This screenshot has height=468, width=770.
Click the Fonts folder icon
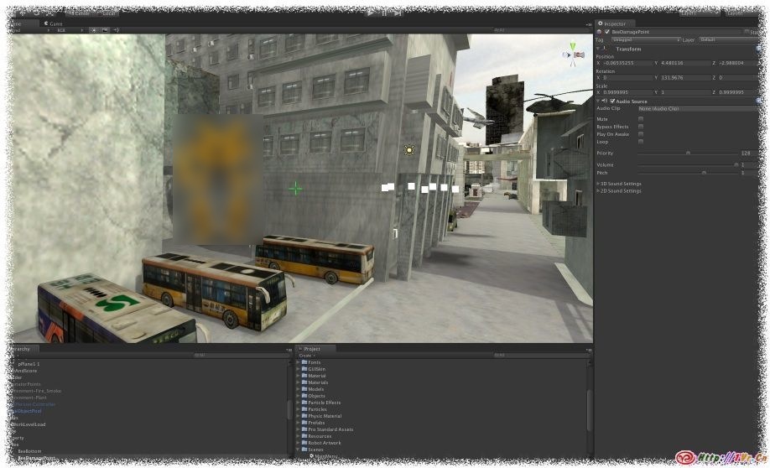pyautogui.click(x=304, y=362)
